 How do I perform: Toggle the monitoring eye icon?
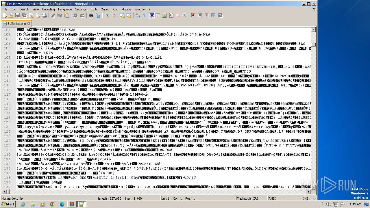pos(184,15)
